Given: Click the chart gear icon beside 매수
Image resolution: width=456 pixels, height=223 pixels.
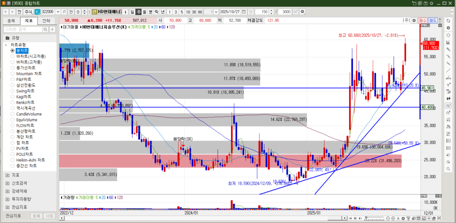Looking at the screenshot, I should tap(414, 20).
